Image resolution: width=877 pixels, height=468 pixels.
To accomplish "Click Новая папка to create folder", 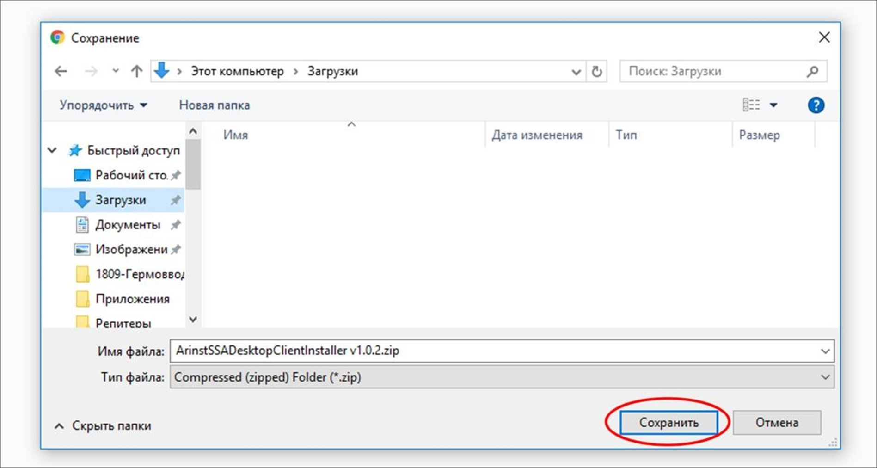I will (x=214, y=105).
